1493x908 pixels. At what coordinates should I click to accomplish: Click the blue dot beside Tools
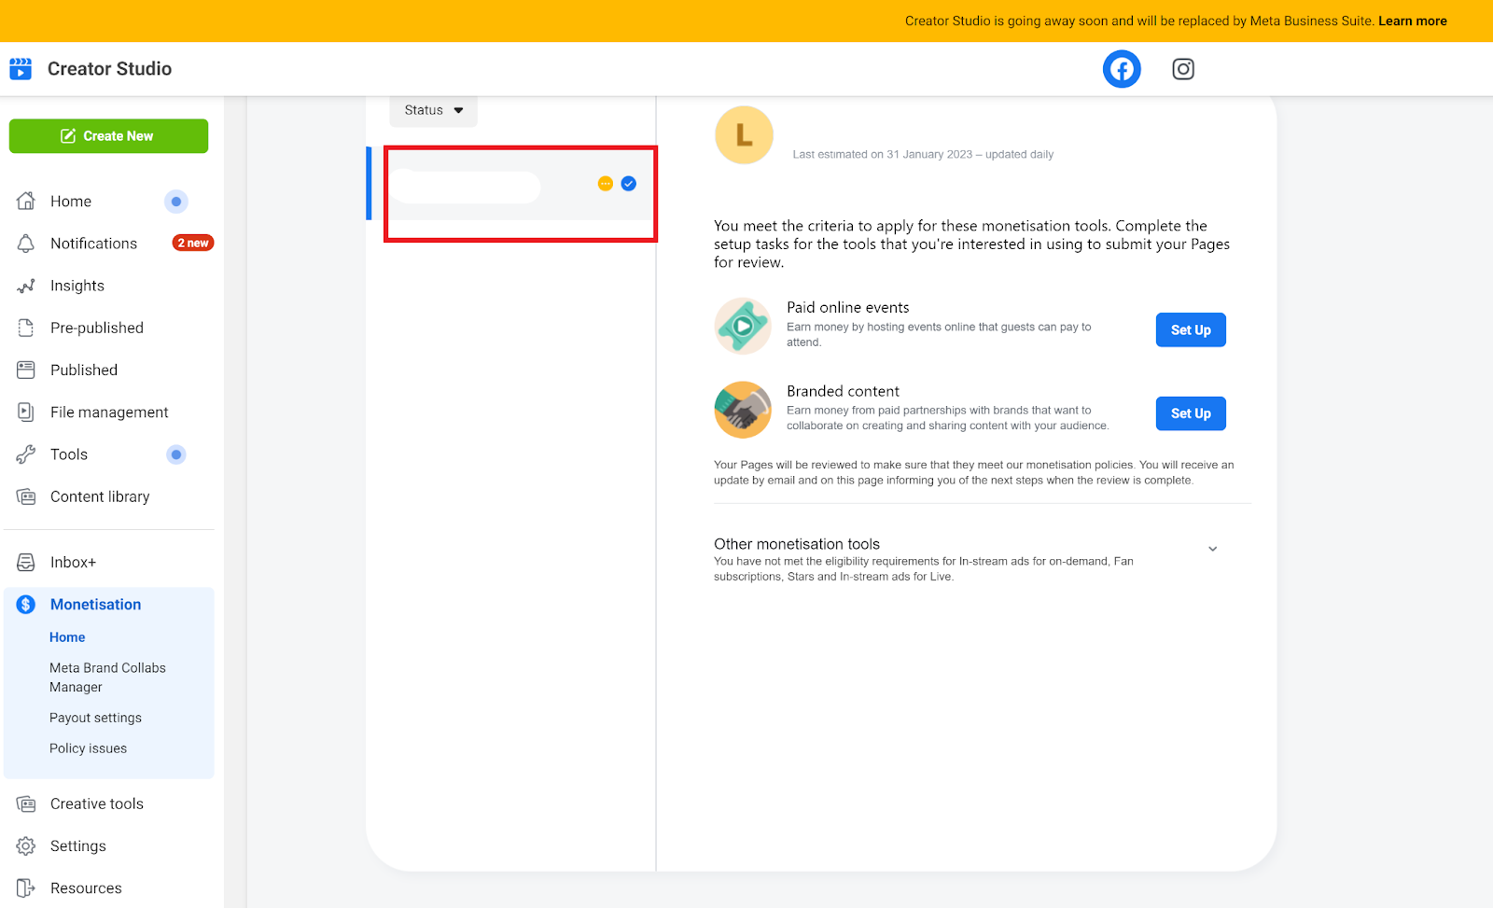176,454
